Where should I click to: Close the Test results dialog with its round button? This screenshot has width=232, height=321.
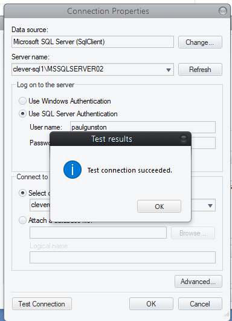(x=184, y=139)
